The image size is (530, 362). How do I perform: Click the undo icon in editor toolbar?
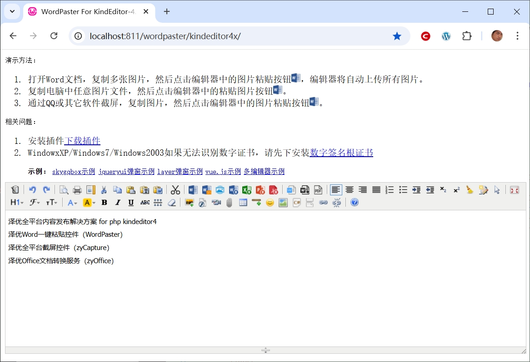(x=32, y=190)
